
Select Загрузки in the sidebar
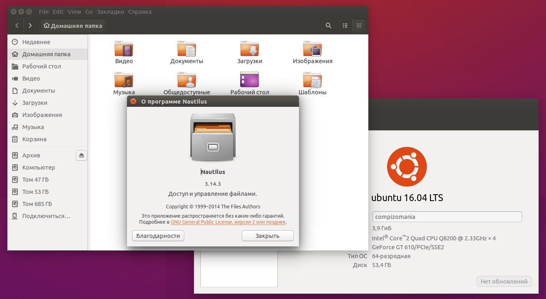coord(47,103)
